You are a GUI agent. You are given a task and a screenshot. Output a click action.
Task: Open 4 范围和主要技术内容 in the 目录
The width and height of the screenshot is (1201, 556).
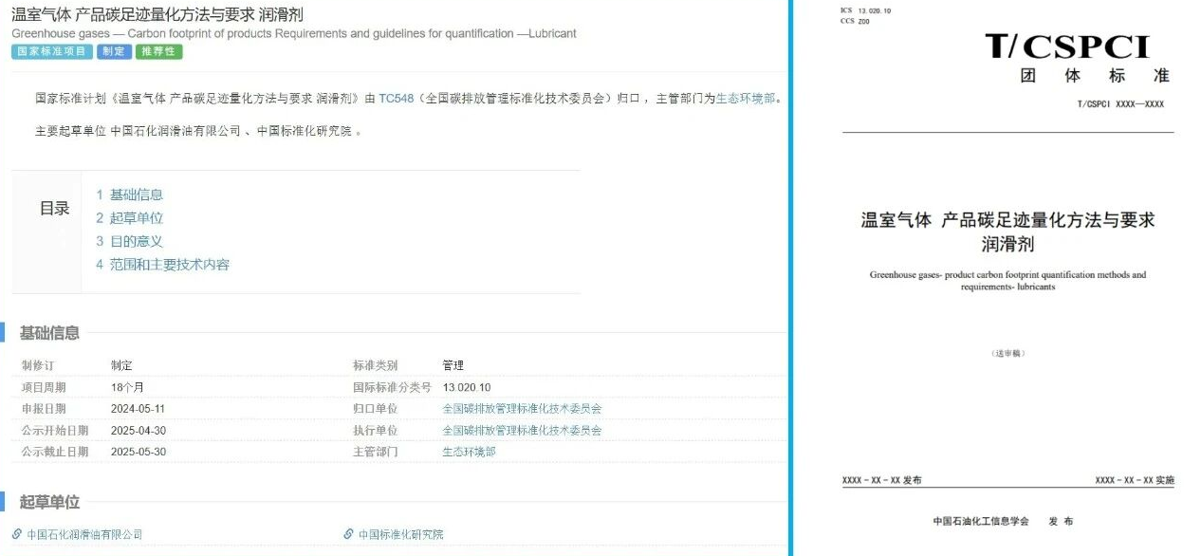click(x=162, y=265)
